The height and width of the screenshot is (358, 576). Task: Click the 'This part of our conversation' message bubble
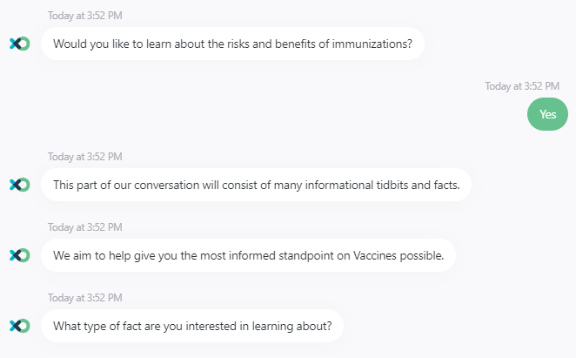tap(256, 185)
